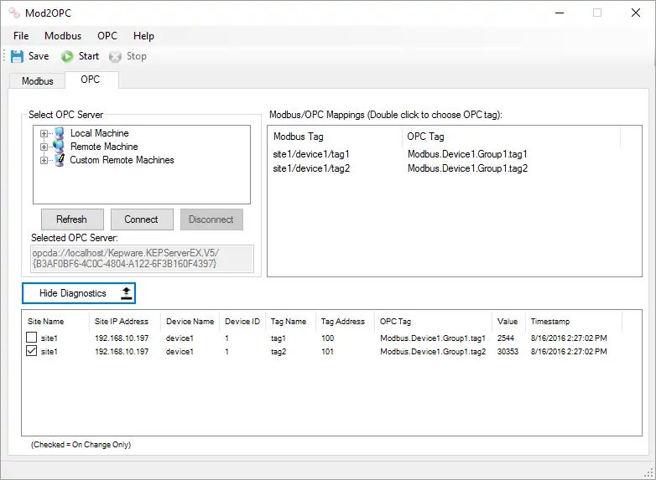Click the Stop toolbar label
The height and width of the screenshot is (480, 656).
tap(137, 56)
